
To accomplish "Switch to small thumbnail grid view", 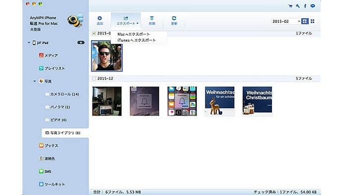I will point(313,21).
